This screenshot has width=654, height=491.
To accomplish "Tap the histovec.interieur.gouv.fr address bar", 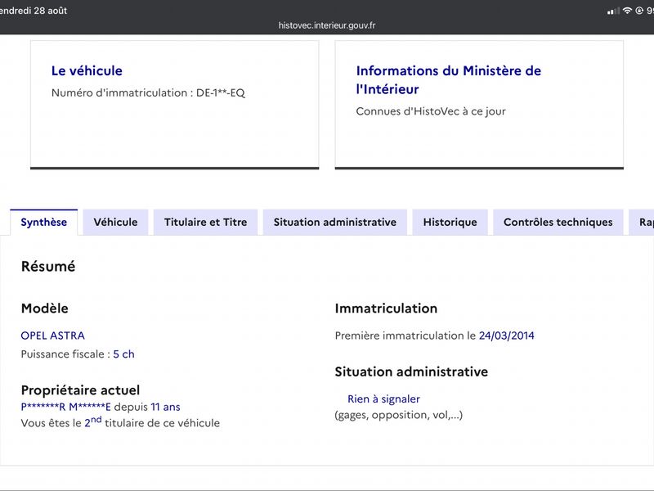I will (x=327, y=25).
